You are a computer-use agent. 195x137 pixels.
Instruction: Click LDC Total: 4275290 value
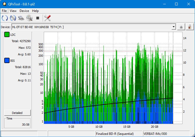(x=21, y=41)
